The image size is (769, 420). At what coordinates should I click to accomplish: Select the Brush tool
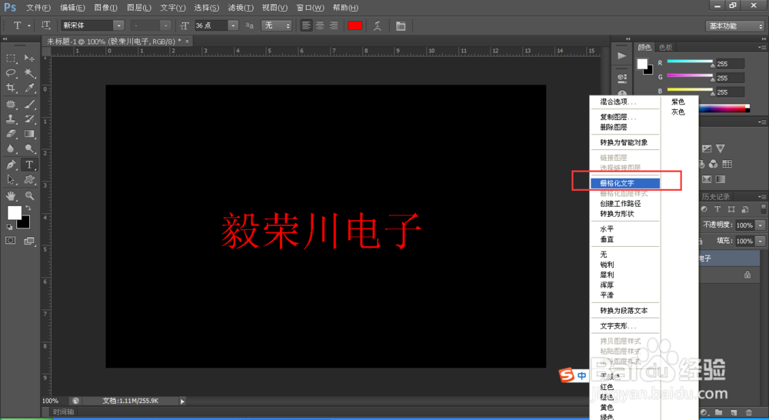[x=29, y=104]
